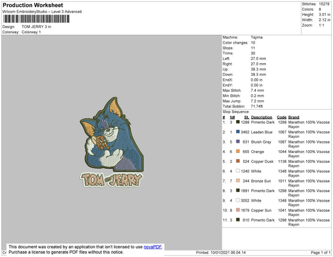
Task: Click the Colors value '8'
Action: tap(320, 9)
